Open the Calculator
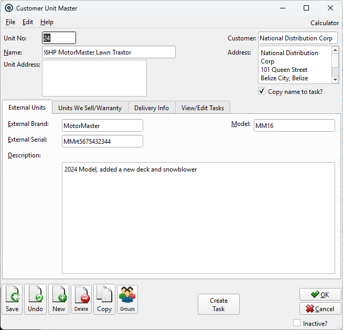This screenshot has height=330, width=343. [325, 23]
